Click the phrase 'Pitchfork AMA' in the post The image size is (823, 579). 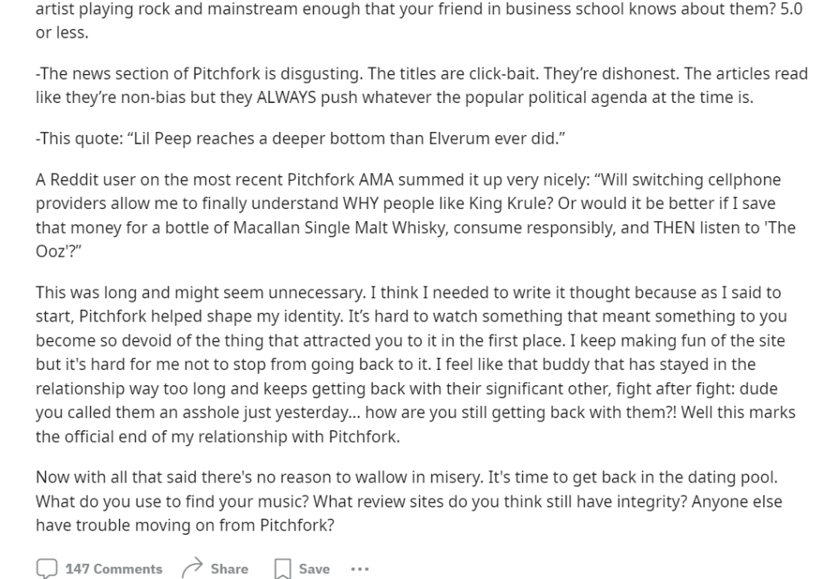406,180
